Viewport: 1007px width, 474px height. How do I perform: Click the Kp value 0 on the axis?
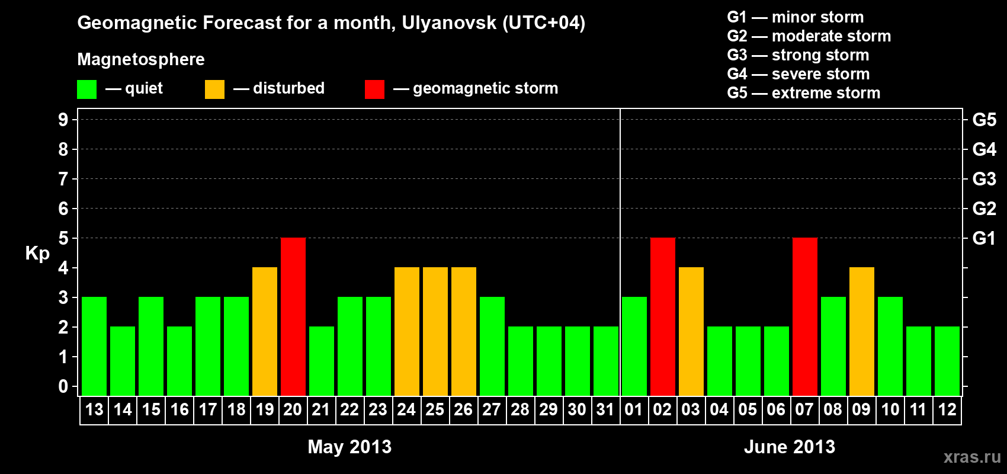[63, 386]
